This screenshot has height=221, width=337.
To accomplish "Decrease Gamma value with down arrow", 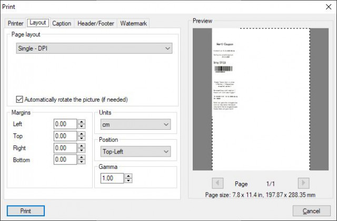I will [128, 180].
